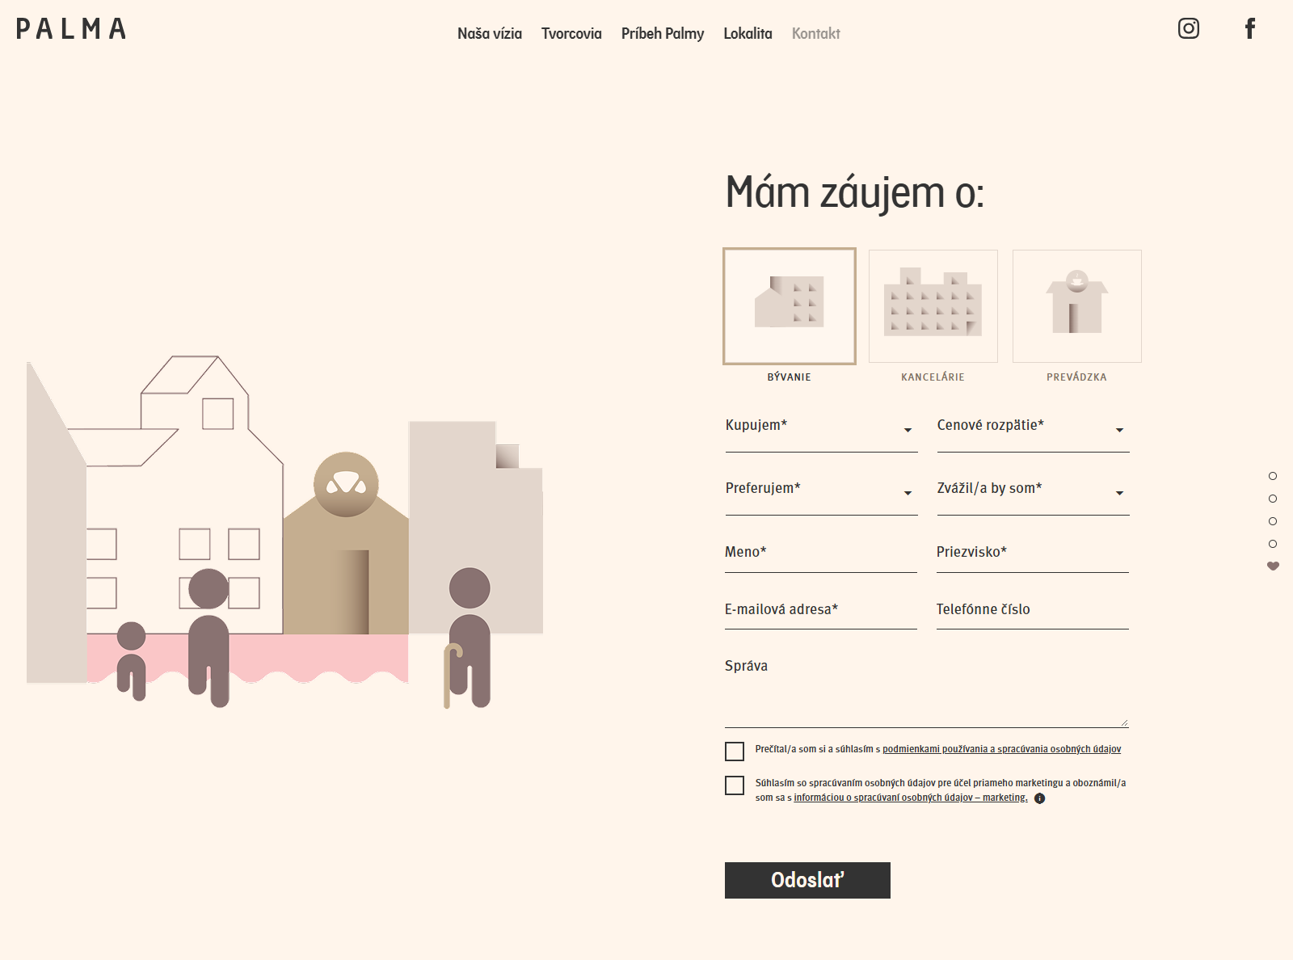The image size is (1293, 960).
Task: Open the Tvorcovia menu item
Action: pyautogui.click(x=571, y=33)
